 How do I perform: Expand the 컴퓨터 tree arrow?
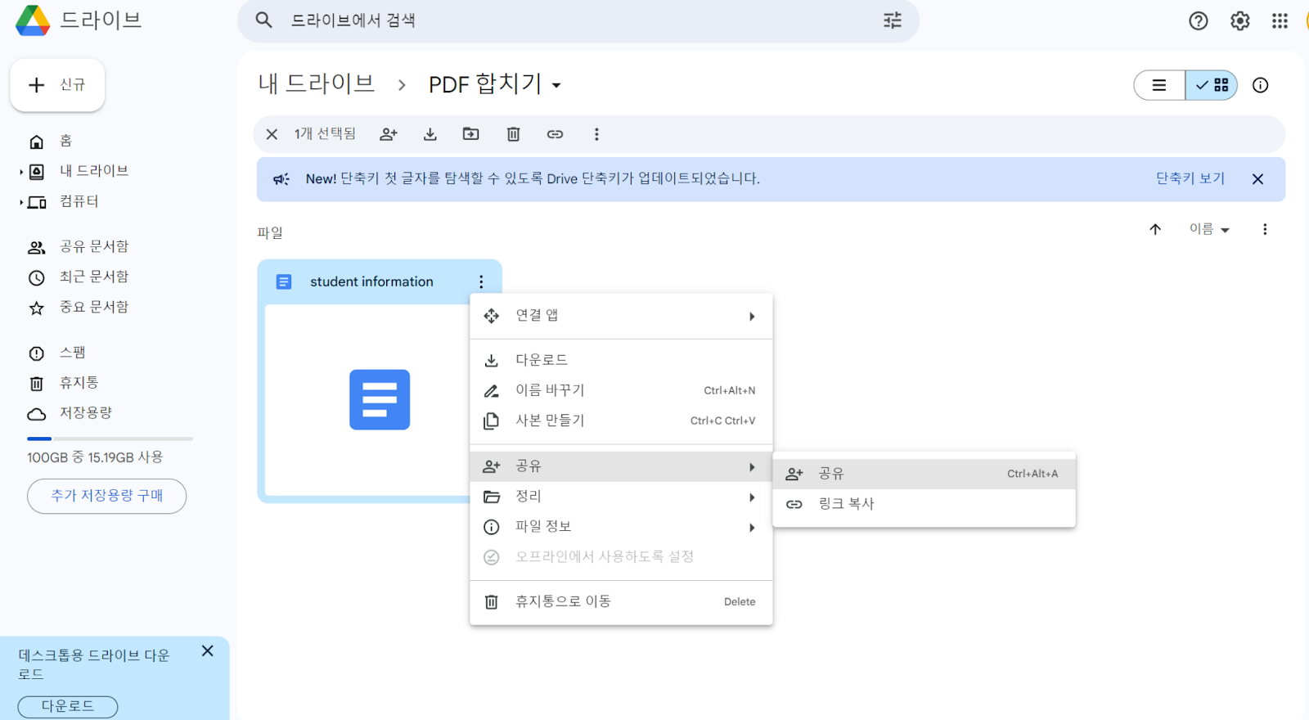[x=21, y=202]
